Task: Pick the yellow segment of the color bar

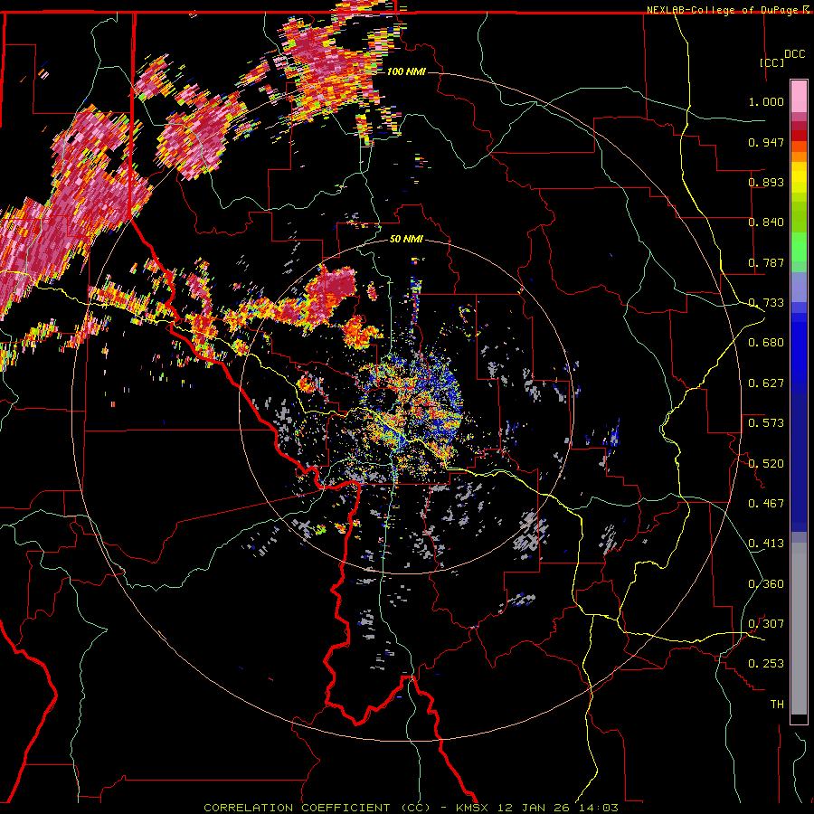Action: (799, 178)
